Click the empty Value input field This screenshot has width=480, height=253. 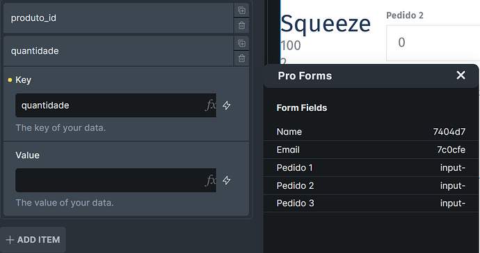(x=115, y=181)
